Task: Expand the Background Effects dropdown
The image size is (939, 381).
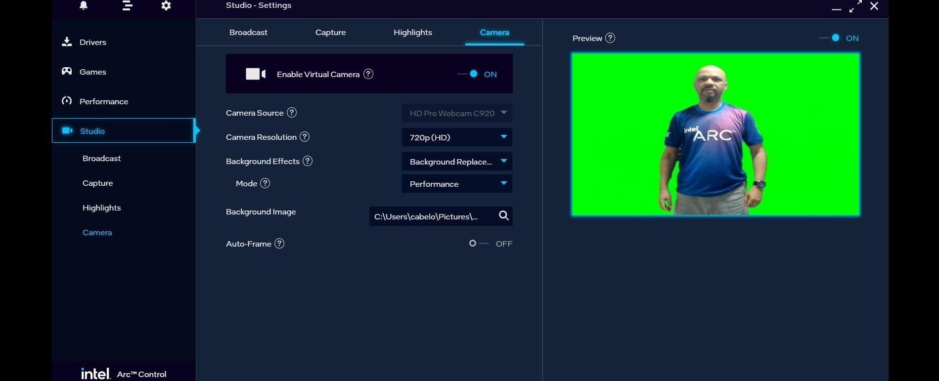Action: click(456, 162)
